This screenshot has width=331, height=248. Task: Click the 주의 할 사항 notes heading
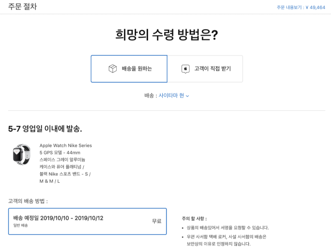click(x=194, y=219)
